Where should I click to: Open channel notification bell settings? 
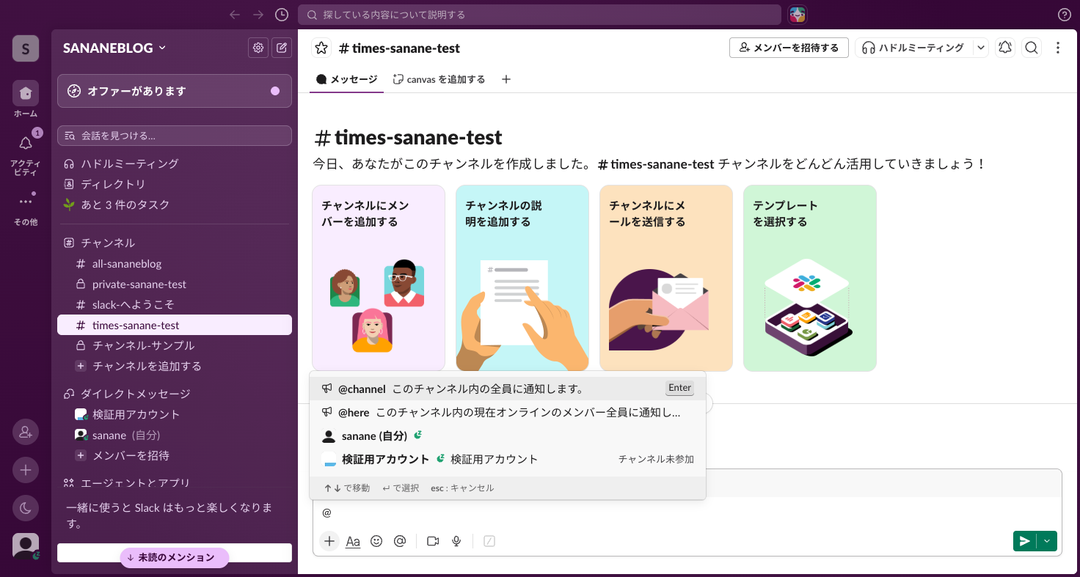[x=1005, y=48]
